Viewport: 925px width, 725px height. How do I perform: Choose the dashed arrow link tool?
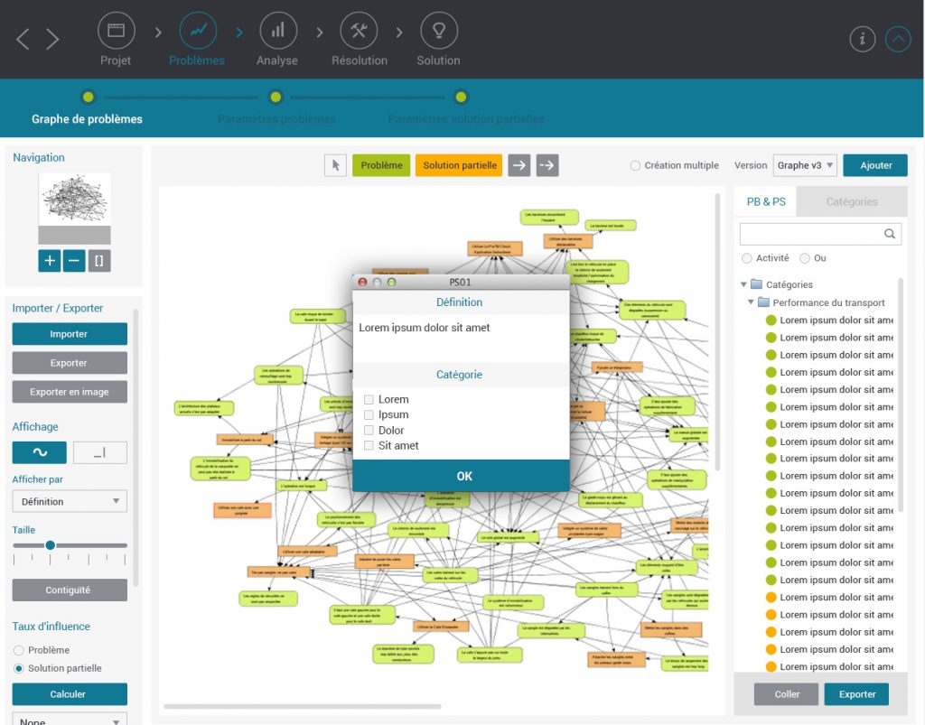click(x=547, y=165)
